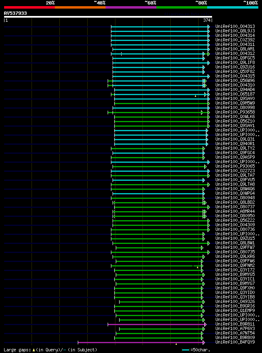Click the cyan ~100% legend segment

click(233, 7)
